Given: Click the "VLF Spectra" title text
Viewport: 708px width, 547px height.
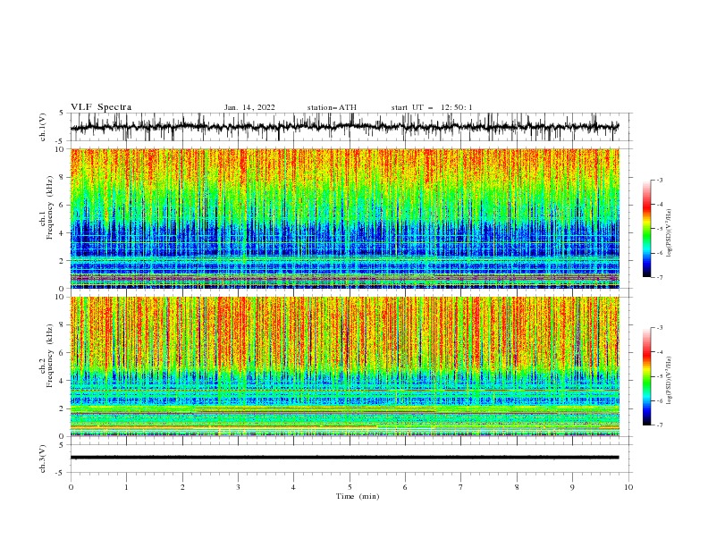Looking at the screenshot, I should pos(101,107).
